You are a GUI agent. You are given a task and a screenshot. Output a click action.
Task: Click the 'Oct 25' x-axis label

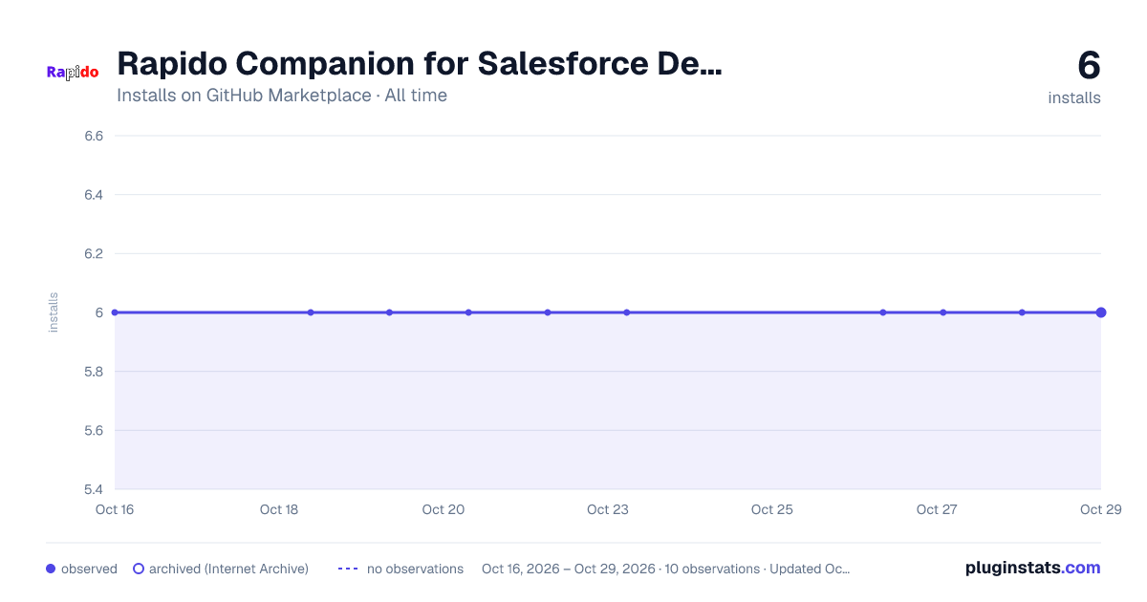click(772, 509)
